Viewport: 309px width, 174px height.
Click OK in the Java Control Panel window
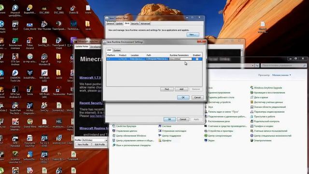click(169, 119)
